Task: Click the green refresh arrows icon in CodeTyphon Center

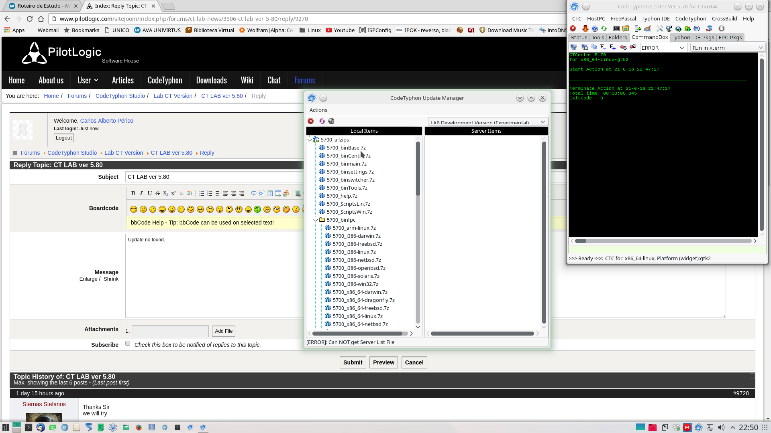Action: click(x=604, y=28)
